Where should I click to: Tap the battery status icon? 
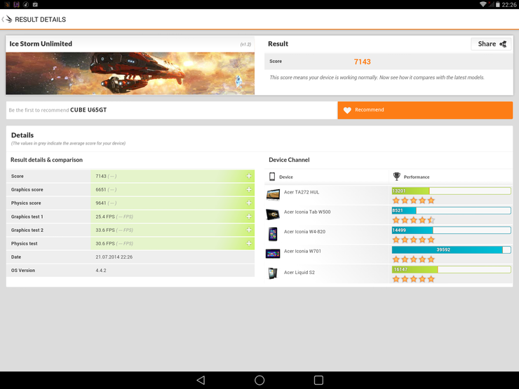click(x=497, y=5)
